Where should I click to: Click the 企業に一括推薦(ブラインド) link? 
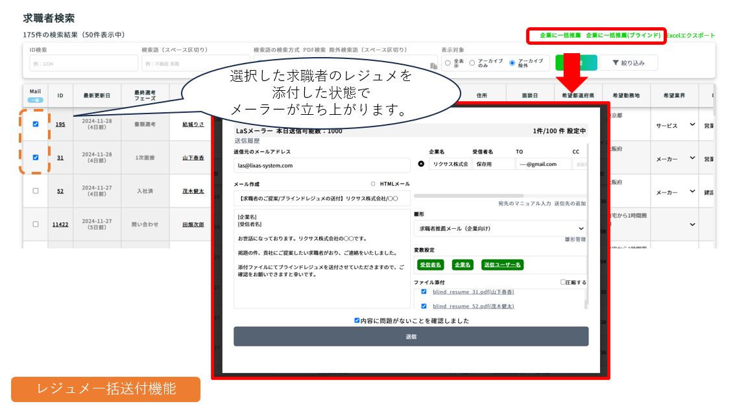(623, 36)
